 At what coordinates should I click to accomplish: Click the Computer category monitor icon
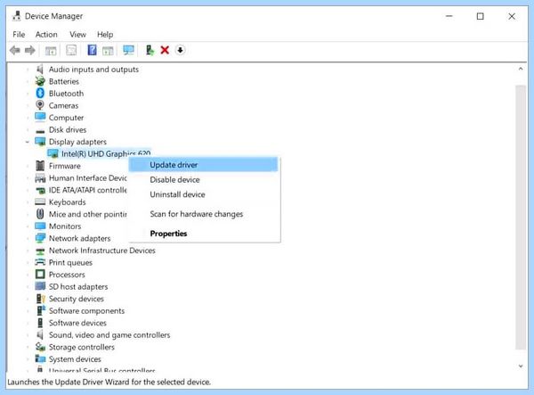[40, 117]
